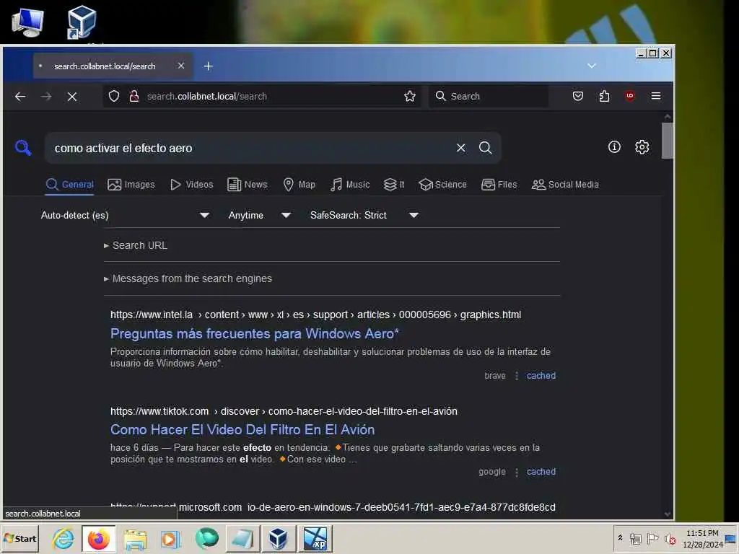Clear the search query text
This screenshot has width=739, height=554.
[461, 148]
